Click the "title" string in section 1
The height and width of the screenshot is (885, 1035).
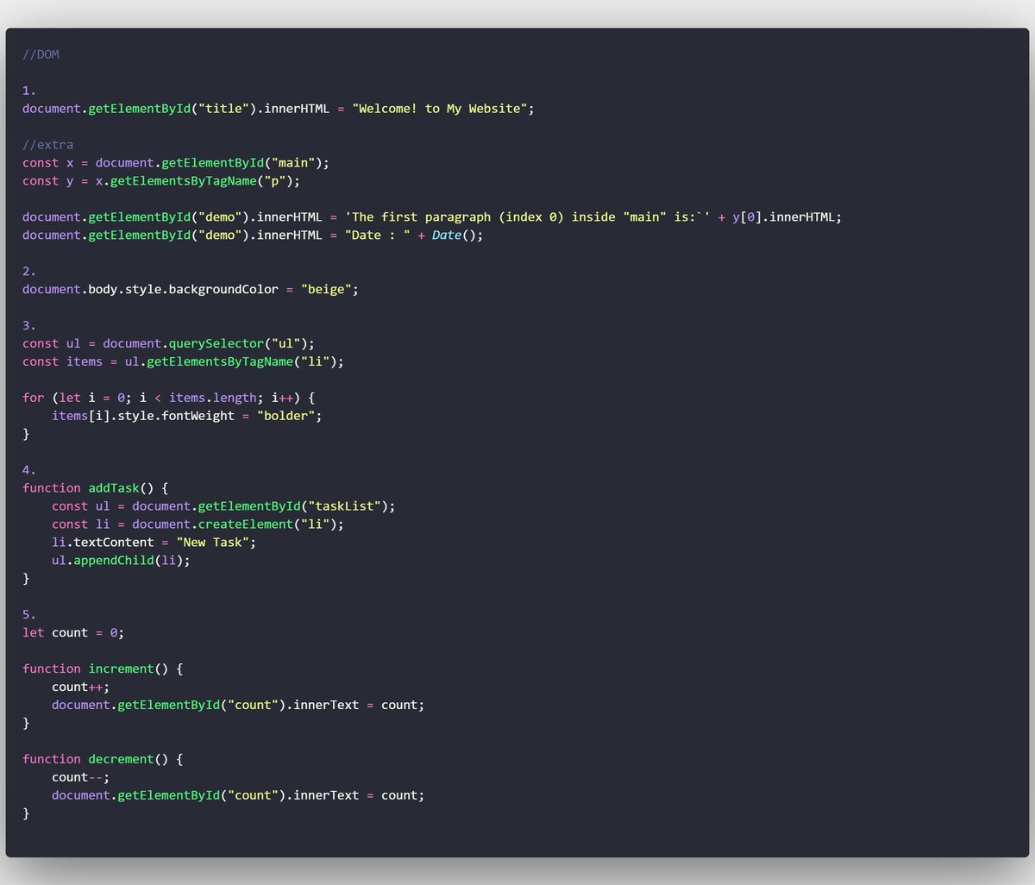pos(224,109)
